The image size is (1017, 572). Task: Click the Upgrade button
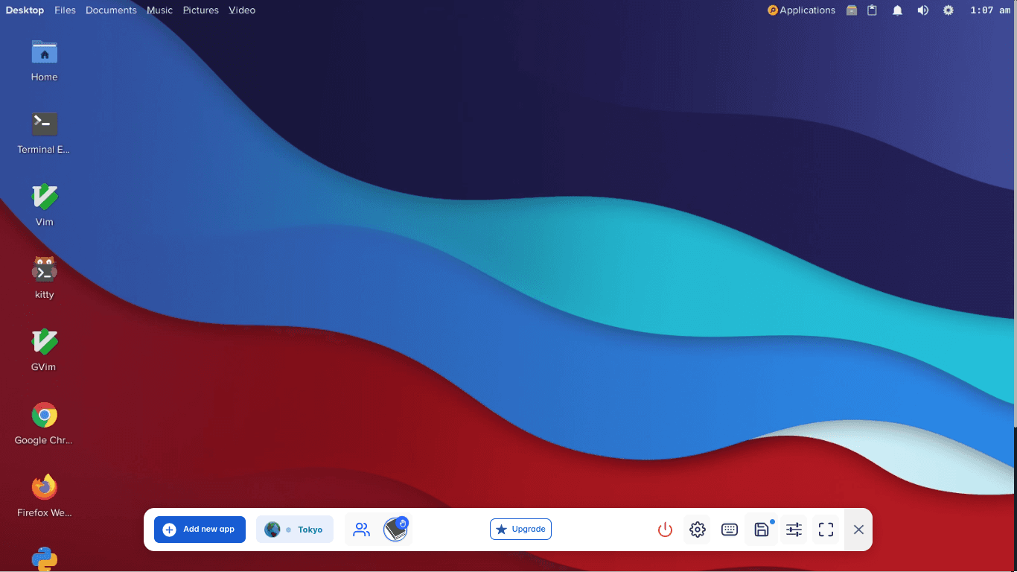coord(520,530)
